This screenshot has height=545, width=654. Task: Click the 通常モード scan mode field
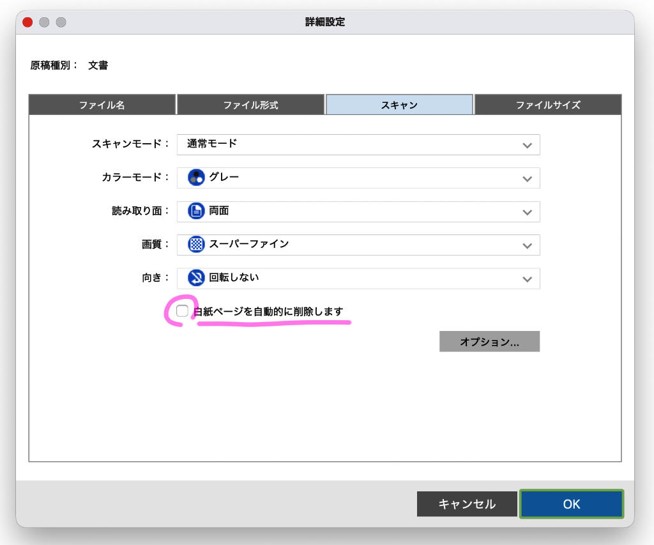coord(345,144)
